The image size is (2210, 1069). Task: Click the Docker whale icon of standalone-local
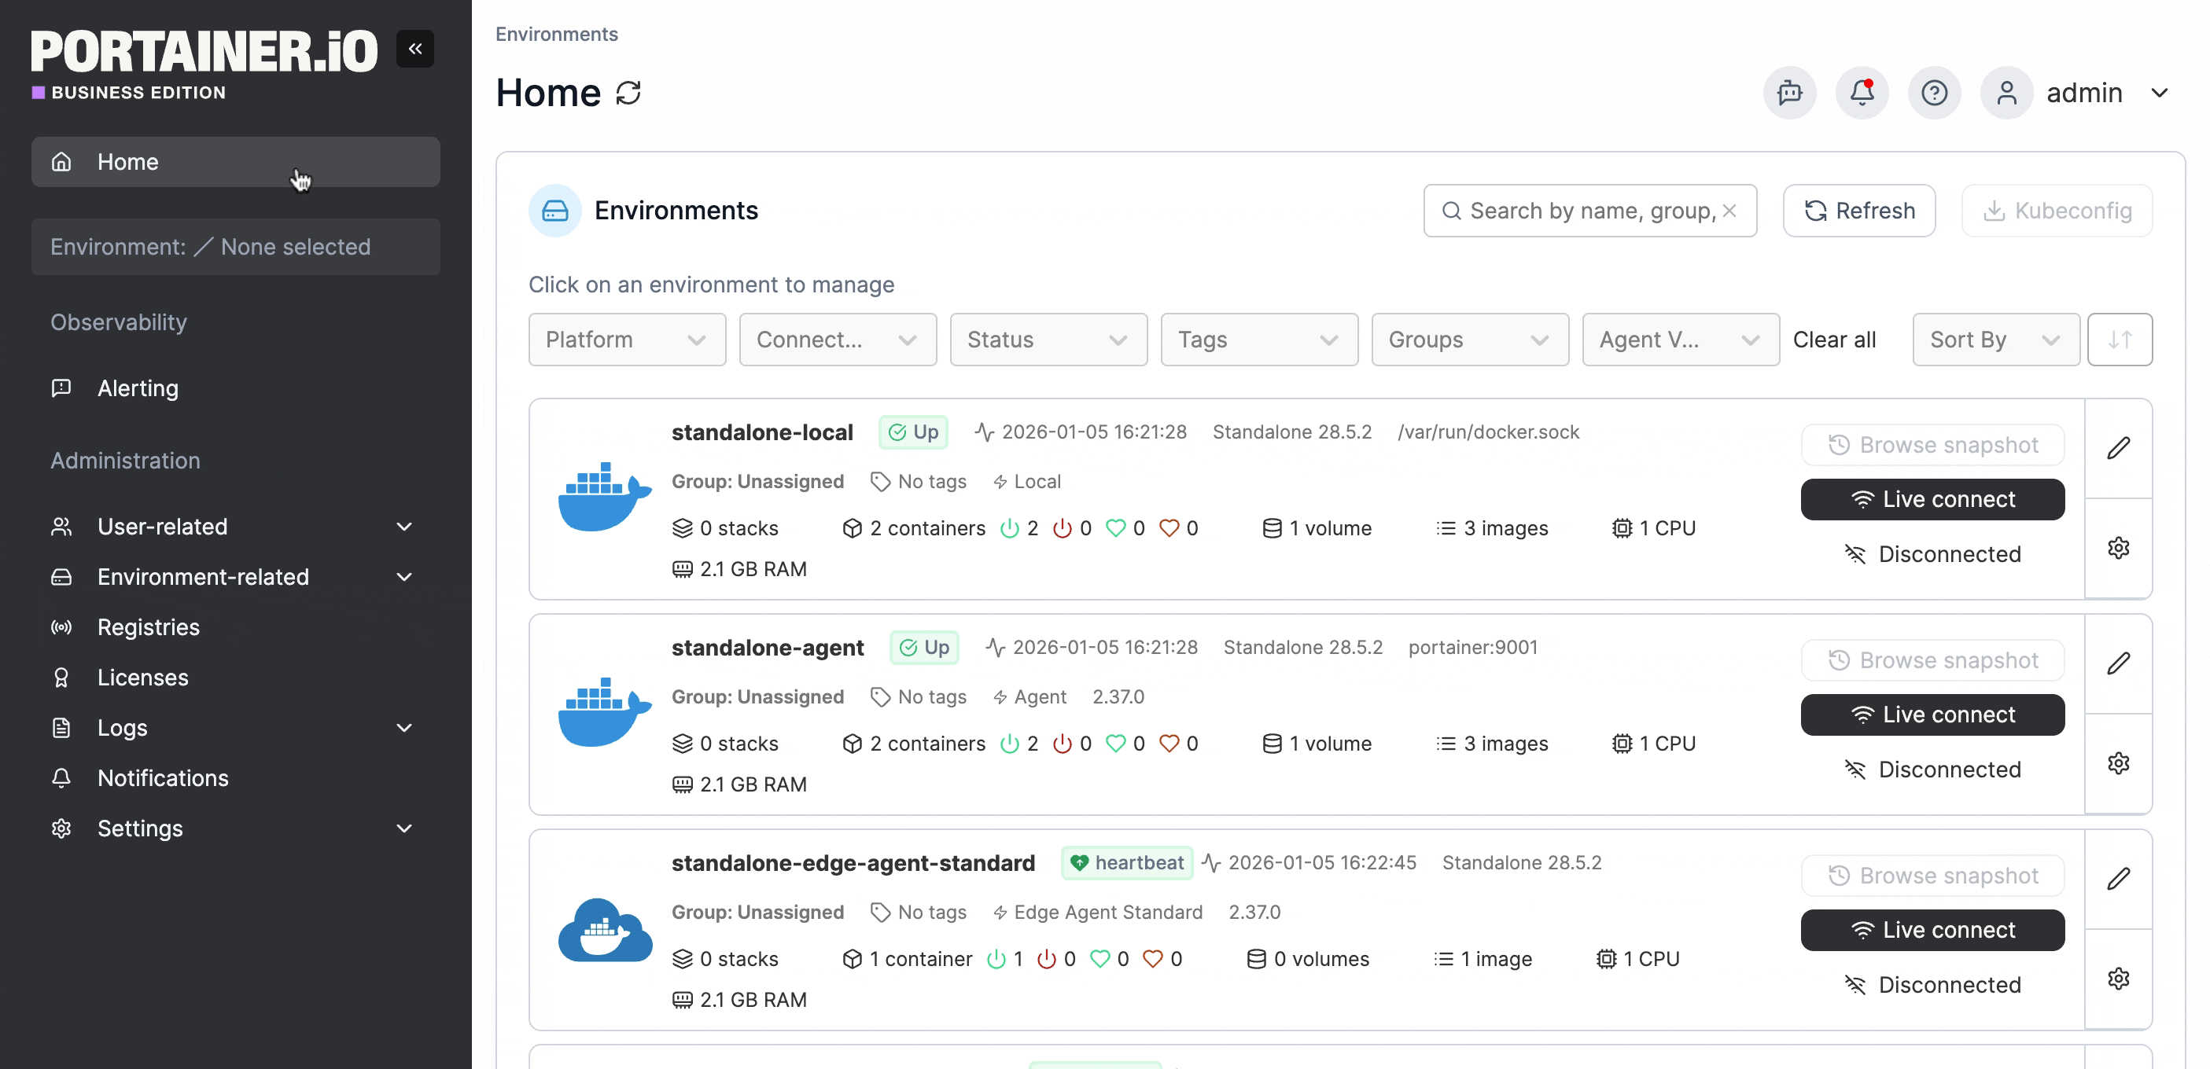[604, 498]
